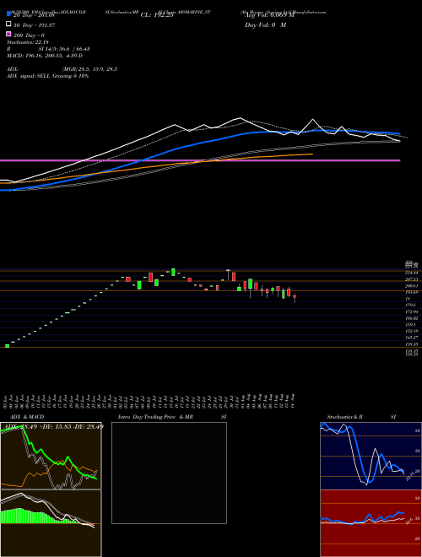Click the blue Stochastics chart panel
The width and height of the screenshot is (422, 557).
(371, 456)
